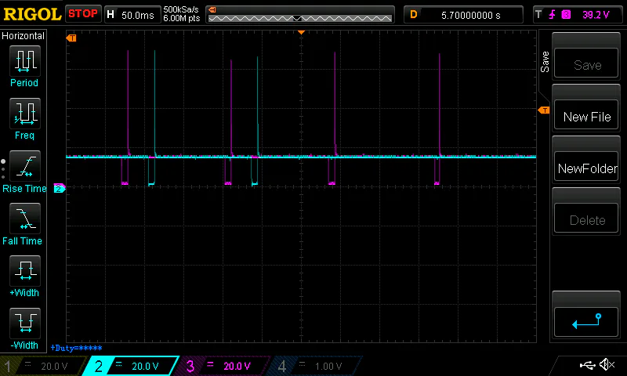Select the Fall Time measurement icon
The width and height of the screenshot is (627, 376).
[x=24, y=219]
